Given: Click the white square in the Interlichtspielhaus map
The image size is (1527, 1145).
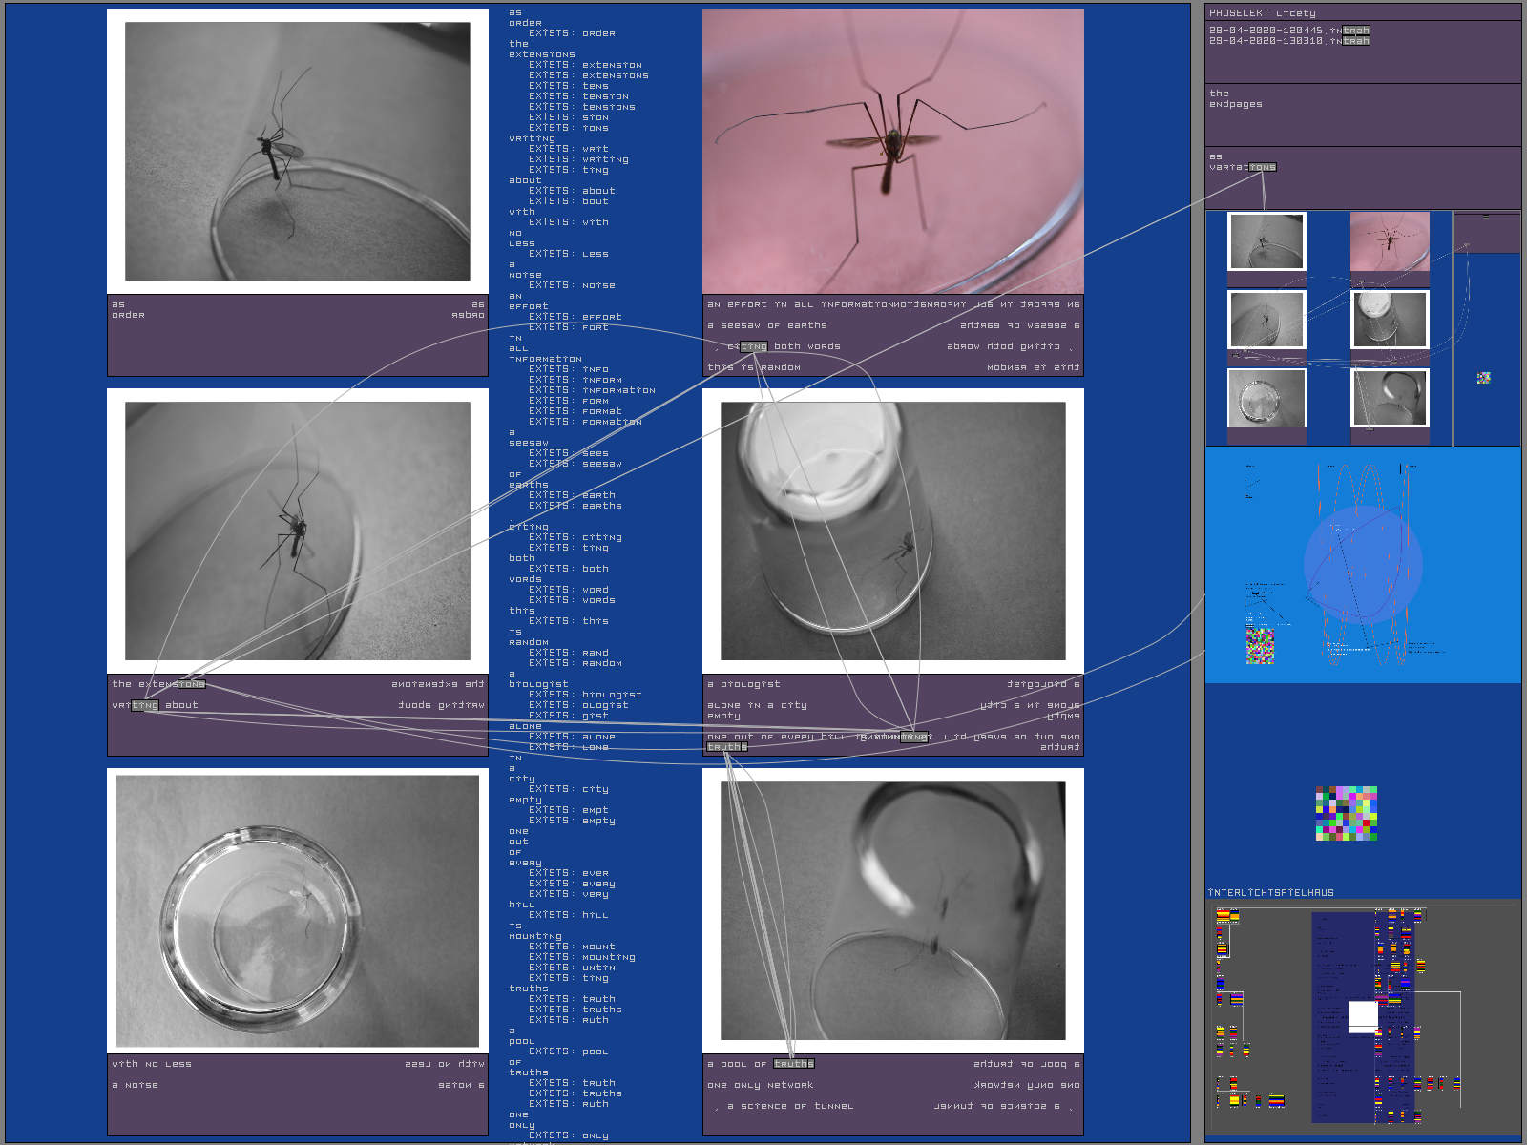Looking at the screenshot, I should point(1362,1016).
